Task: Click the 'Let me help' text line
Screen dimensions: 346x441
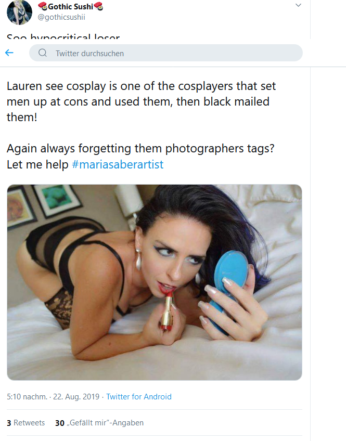Action: (37, 164)
